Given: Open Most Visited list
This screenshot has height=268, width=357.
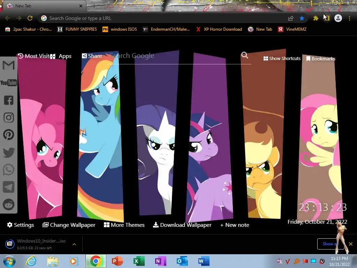Looking at the screenshot, I should click(34, 56).
